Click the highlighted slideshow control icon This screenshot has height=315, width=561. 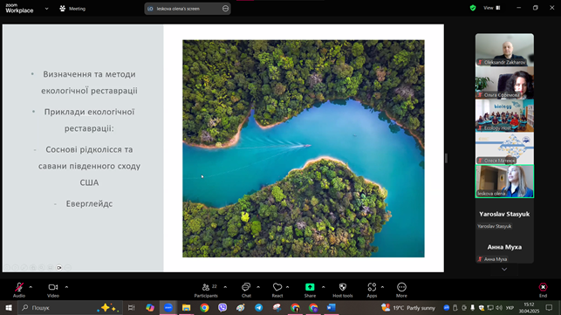coord(59,267)
